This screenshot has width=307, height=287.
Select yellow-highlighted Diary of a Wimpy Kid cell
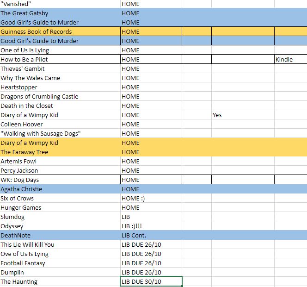(x=60, y=143)
